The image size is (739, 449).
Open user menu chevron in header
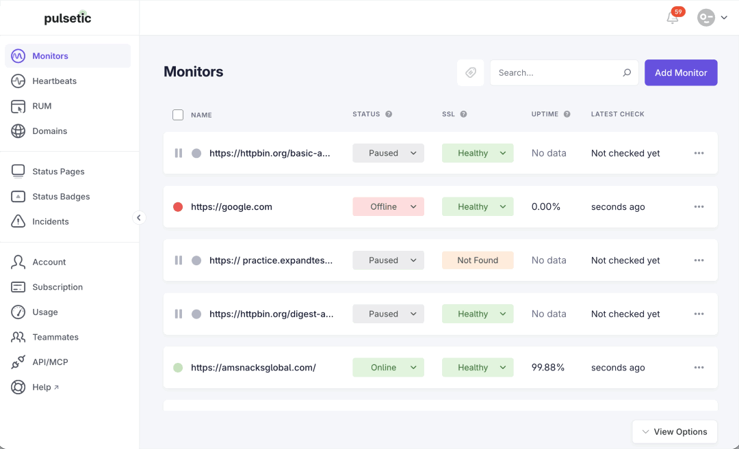coord(724,18)
